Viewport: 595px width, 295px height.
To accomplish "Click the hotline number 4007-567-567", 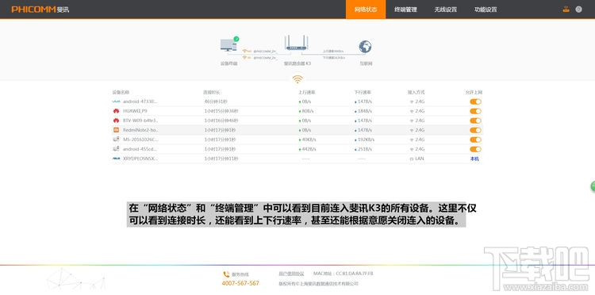I will [240, 283].
